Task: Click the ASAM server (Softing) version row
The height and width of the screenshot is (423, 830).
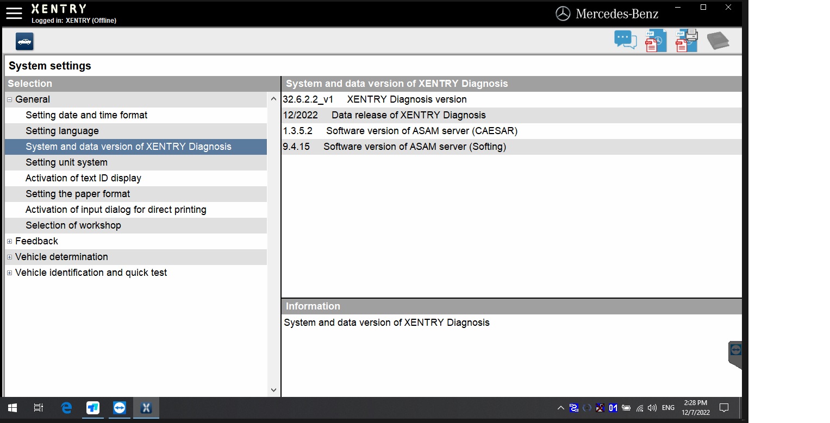Action: click(511, 147)
